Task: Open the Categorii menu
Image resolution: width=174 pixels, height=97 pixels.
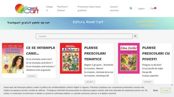Action: click(49, 9)
